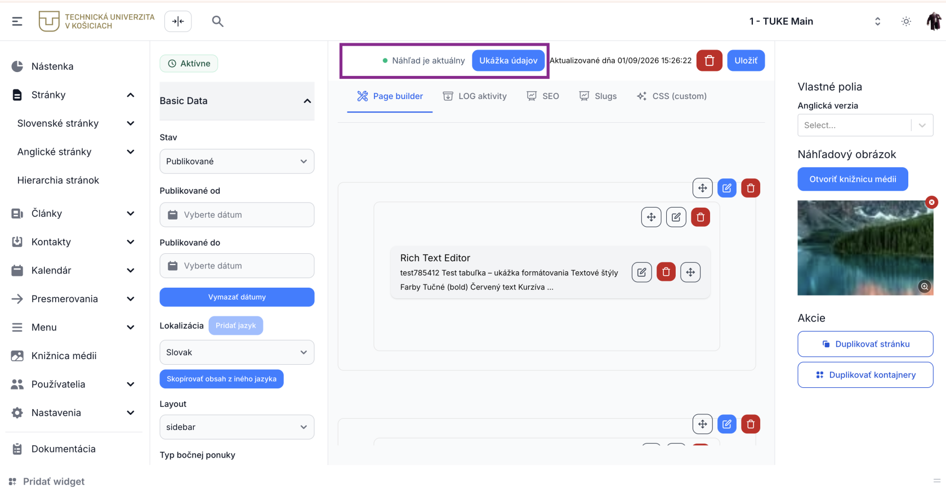Click Otvoriť knižnicu médií button
Image resolution: width=946 pixels, height=497 pixels.
(853, 179)
